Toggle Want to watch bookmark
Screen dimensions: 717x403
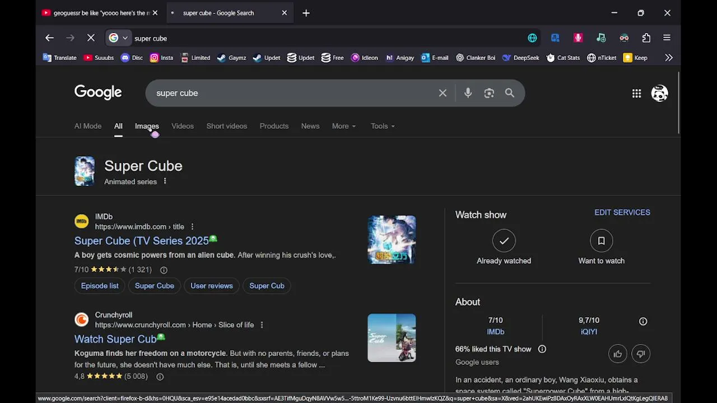point(601,241)
